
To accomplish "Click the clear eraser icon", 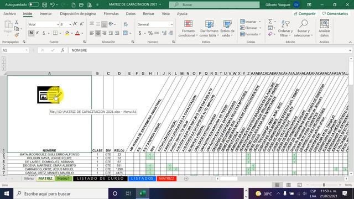I will pos(270,34).
